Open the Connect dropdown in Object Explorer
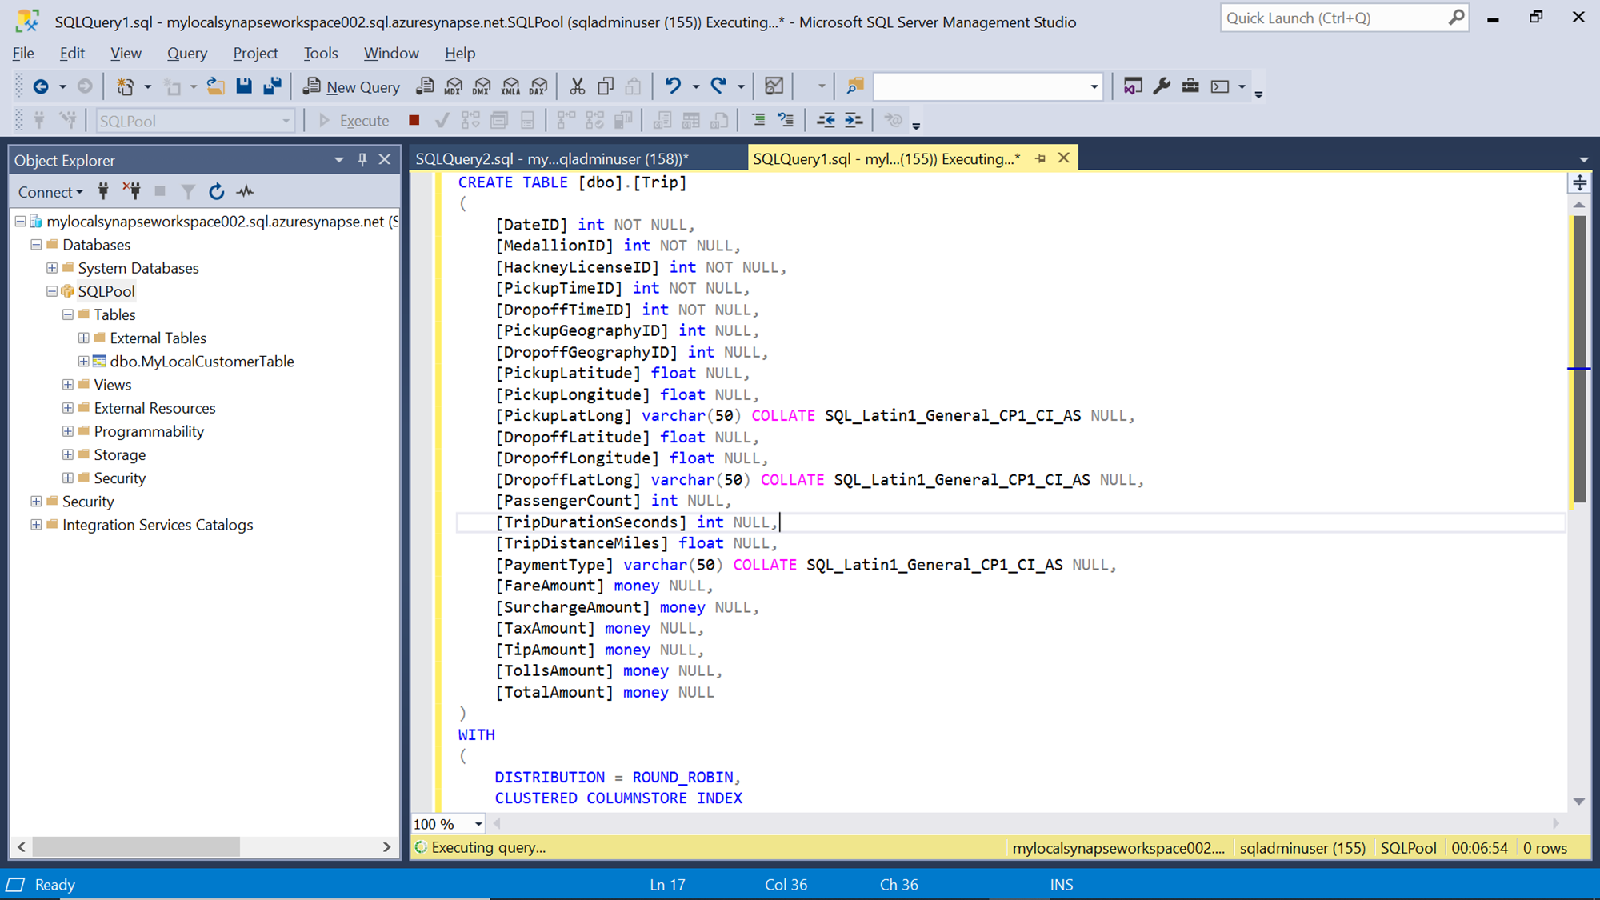Image resolution: width=1600 pixels, height=900 pixels. (x=50, y=192)
